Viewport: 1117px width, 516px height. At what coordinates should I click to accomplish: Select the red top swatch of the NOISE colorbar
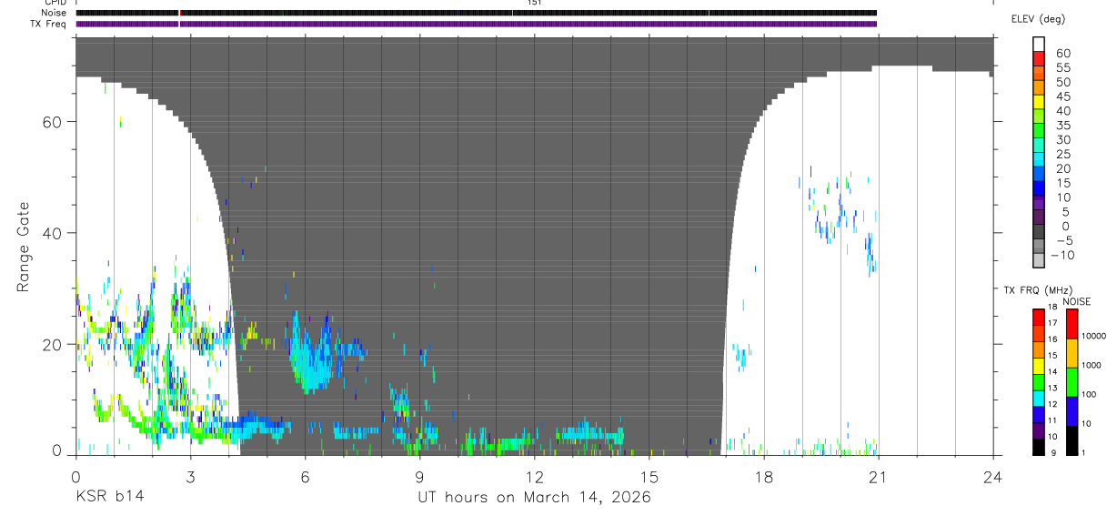(1072, 324)
